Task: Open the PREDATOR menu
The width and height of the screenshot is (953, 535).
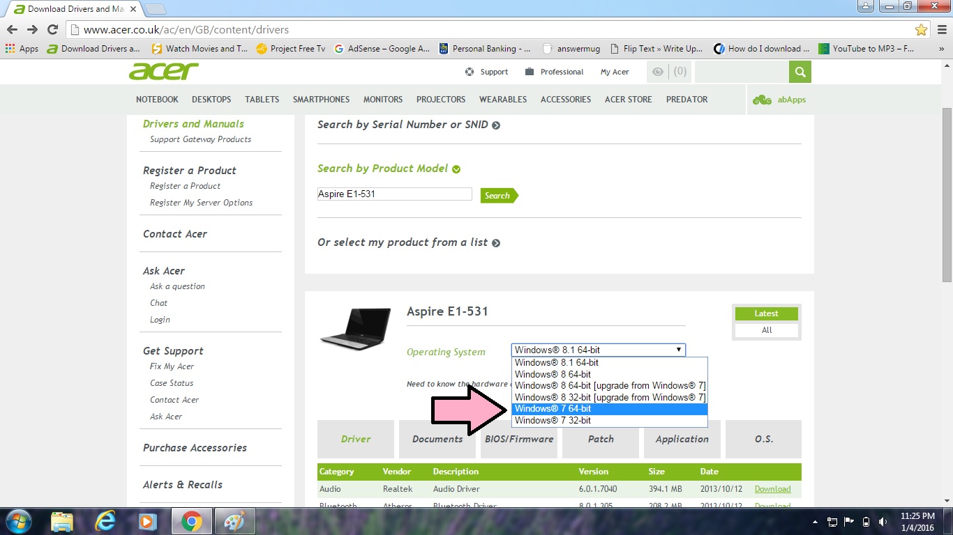Action: (686, 100)
